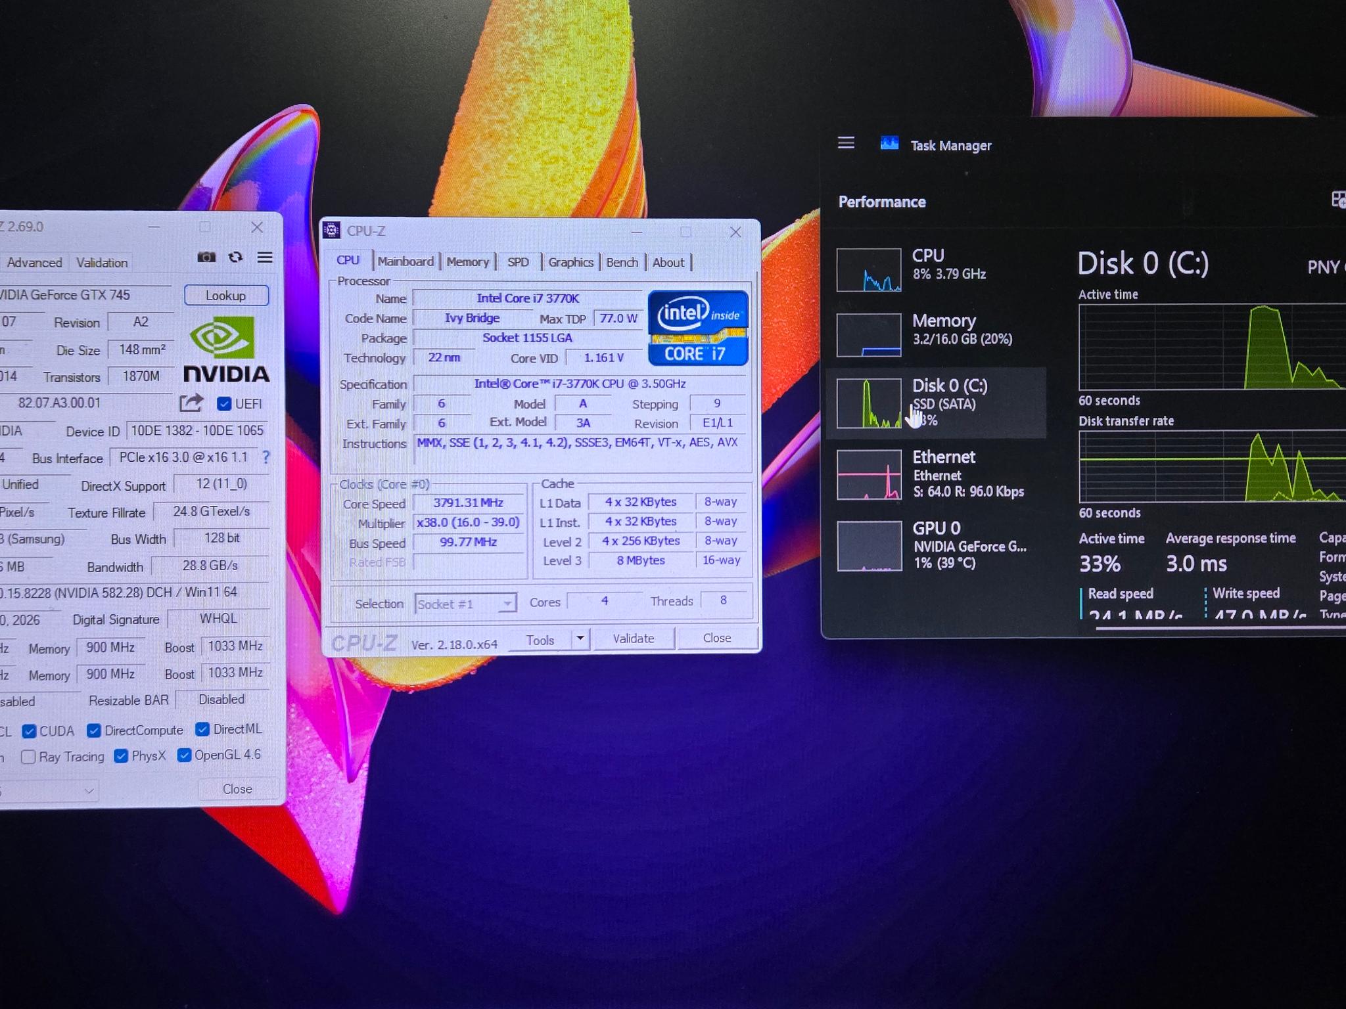Toggle the DirectML checkbox

[x=202, y=729]
